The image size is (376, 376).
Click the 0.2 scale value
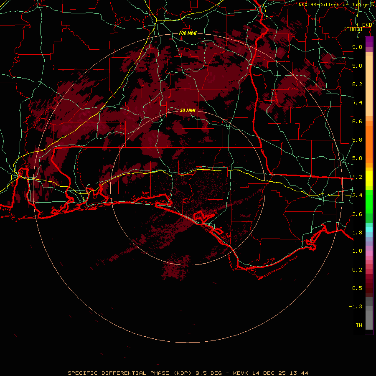357,270
